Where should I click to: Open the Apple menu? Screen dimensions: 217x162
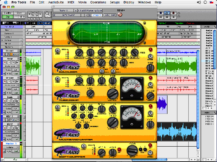[x=5, y=2]
